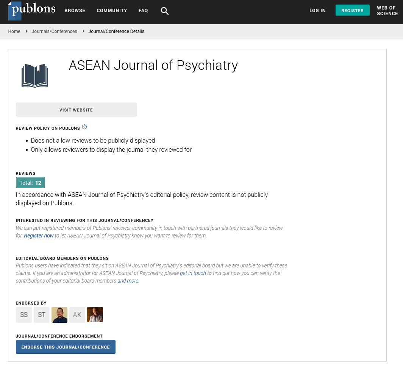Image resolution: width=403 pixels, height=385 pixels.
Task: Go to Home breadcrumb
Action: tap(14, 31)
